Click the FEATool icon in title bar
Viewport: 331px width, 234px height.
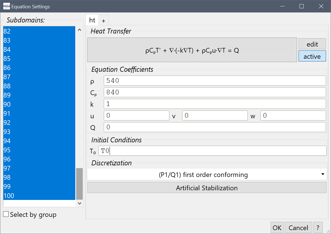(6, 6)
